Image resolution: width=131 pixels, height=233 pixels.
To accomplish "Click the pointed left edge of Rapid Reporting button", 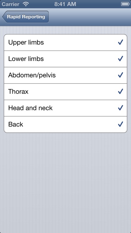I will [x=4, y=17].
